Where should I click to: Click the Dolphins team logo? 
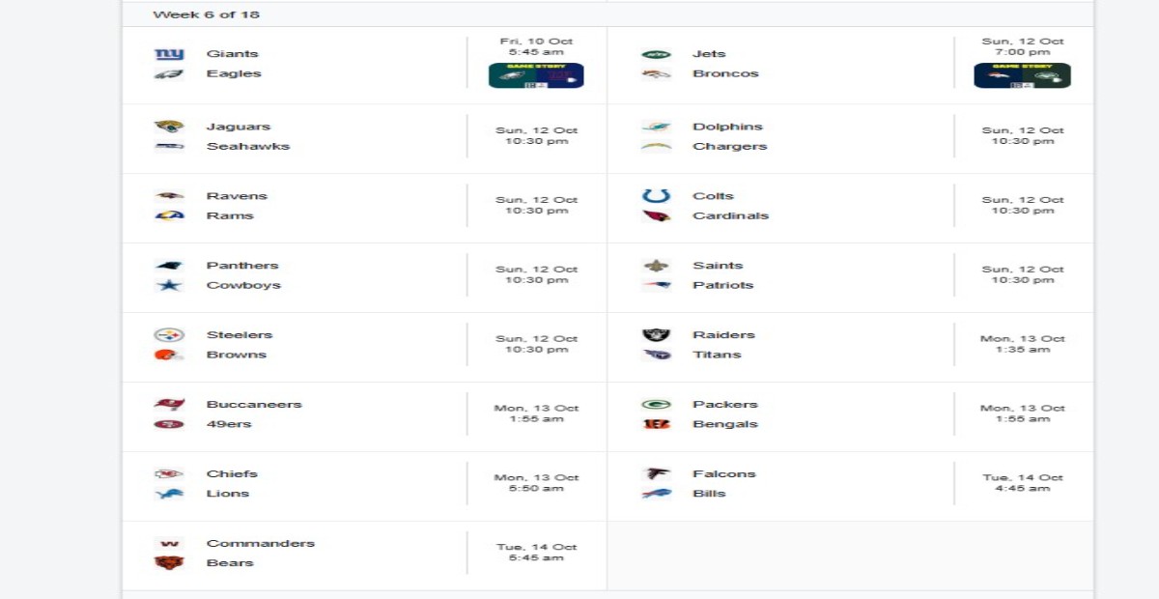pyautogui.click(x=656, y=127)
